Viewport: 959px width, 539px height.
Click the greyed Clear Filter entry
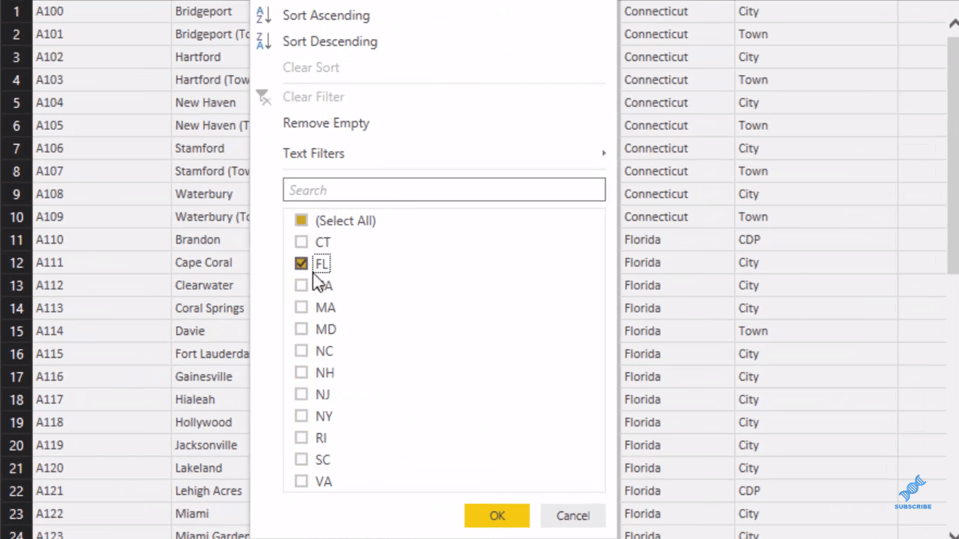[313, 97]
